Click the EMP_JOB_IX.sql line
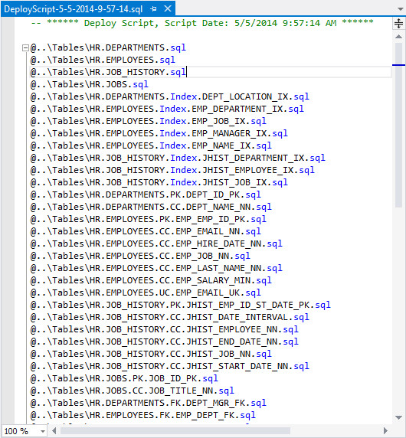This screenshot has width=406, height=438. pyautogui.click(x=149, y=122)
